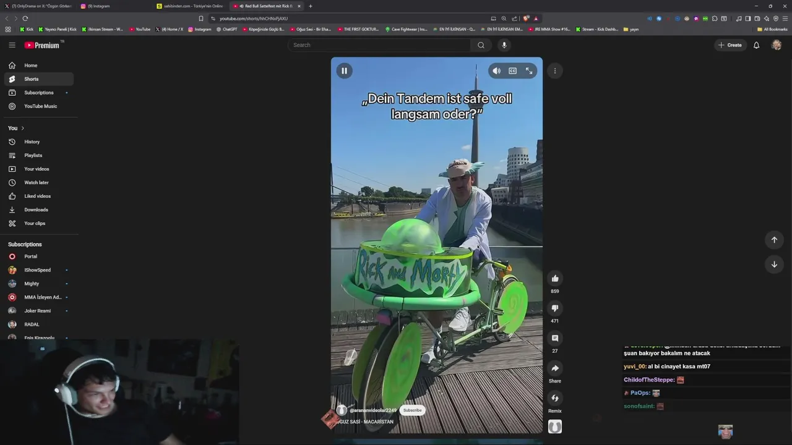Bookmark this page icon

pyautogui.click(x=200, y=19)
